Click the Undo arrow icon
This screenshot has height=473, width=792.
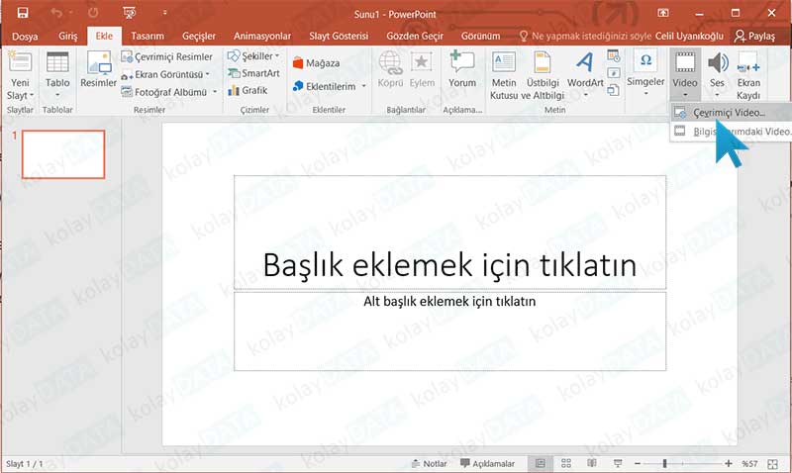tap(56, 13)
